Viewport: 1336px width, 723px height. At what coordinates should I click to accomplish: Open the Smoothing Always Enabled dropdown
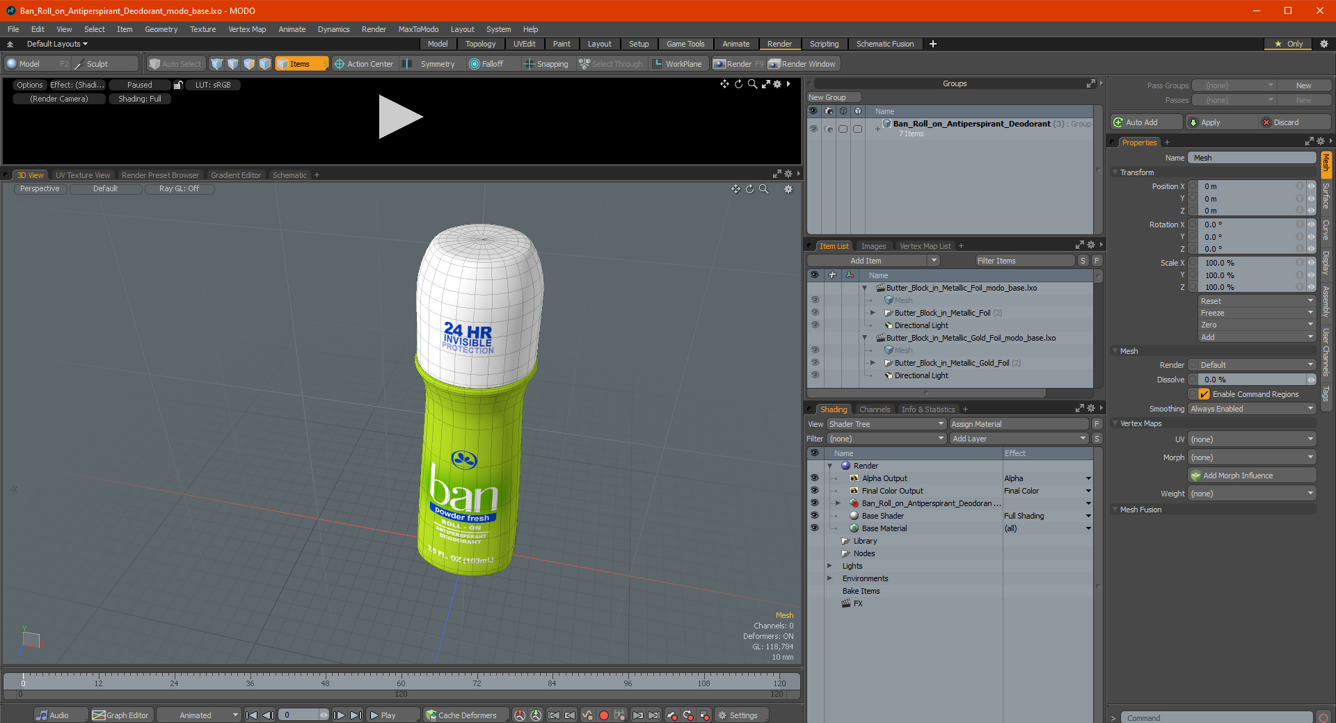pyautogui.click(x=1252, y=409)
